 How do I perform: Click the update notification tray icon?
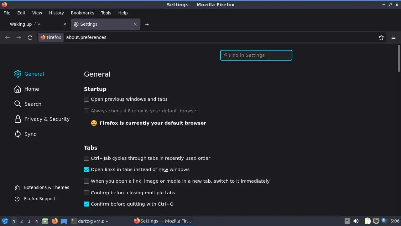pyautogui.click(x=384, y=221)
